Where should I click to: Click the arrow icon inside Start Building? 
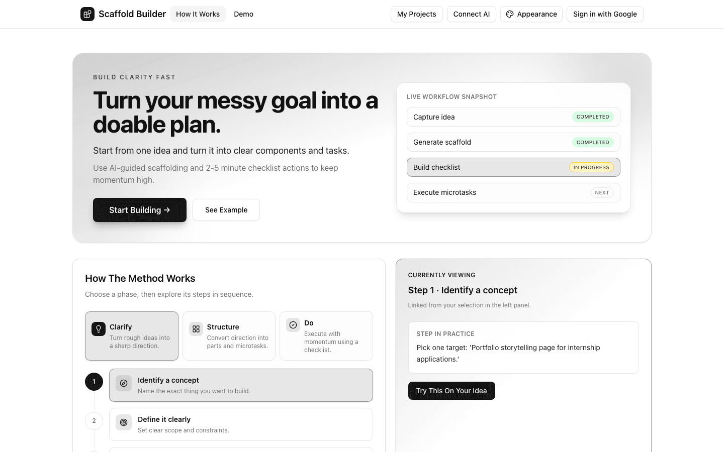click(x=167, y=210)
